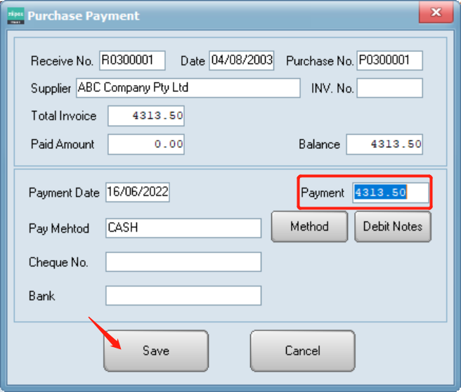Image resolution: width=461 pixels, height=392 pixels.
Task: Edit the Payment Date field
Action: coord(138,192)
